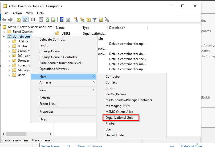Create new user via toolbar icon

coord(76,20)
